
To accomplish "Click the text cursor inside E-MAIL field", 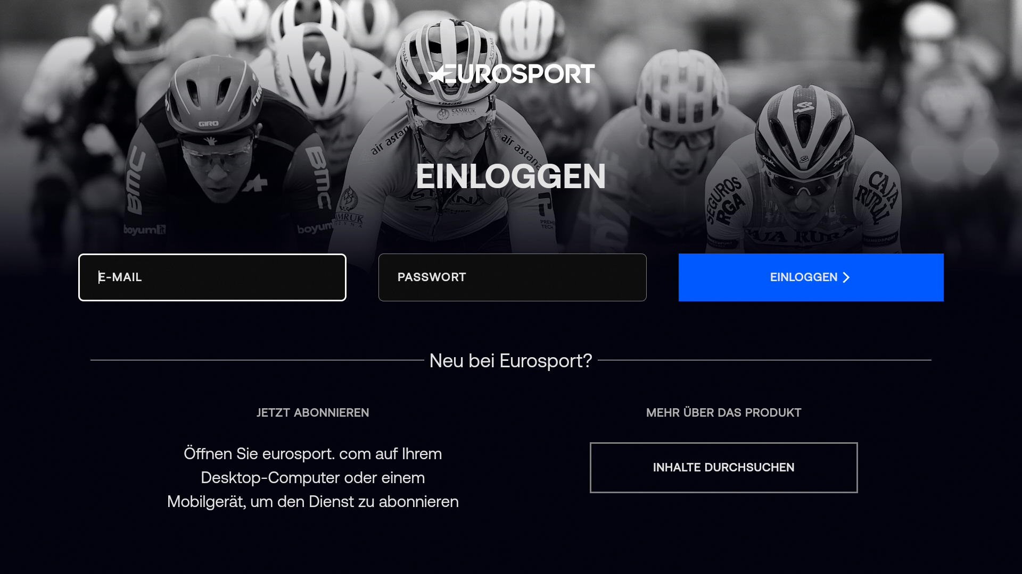I will (x=99, y=277).
